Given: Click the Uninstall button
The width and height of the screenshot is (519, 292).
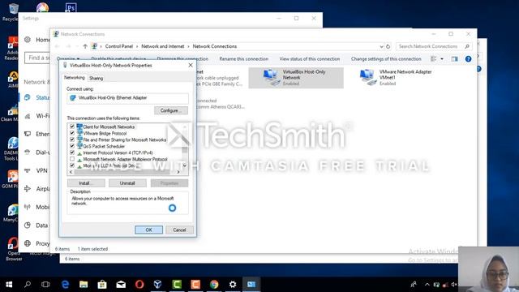Looking at the screenshot, I should click(127, 183).
